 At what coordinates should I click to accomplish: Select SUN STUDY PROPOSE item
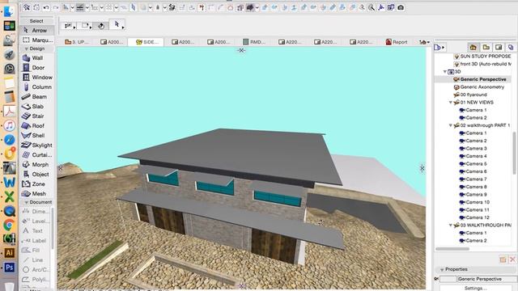pos(482,57)
